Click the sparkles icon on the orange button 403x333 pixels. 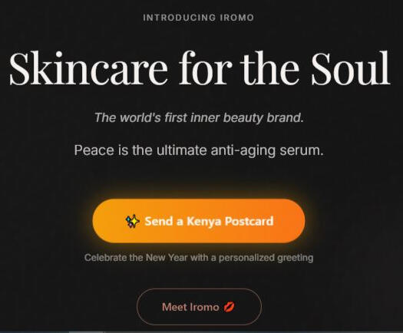pyautogui.click(x=132, y=221)
